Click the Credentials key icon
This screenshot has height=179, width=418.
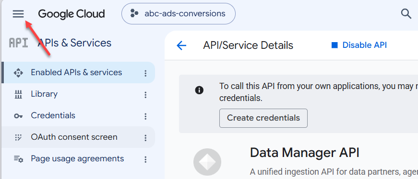point(18,116)
